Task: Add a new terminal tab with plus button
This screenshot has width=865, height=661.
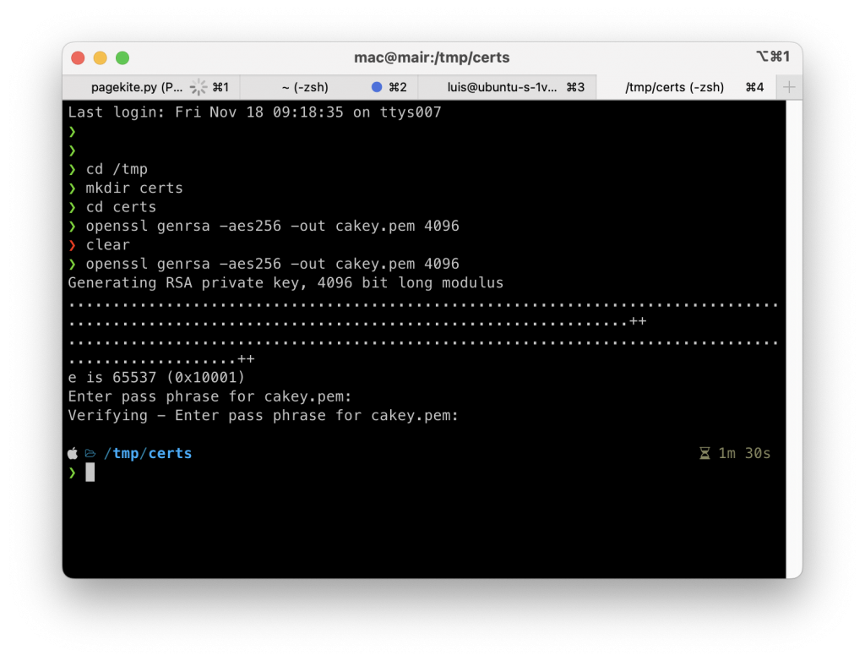Action: [789, 87]
